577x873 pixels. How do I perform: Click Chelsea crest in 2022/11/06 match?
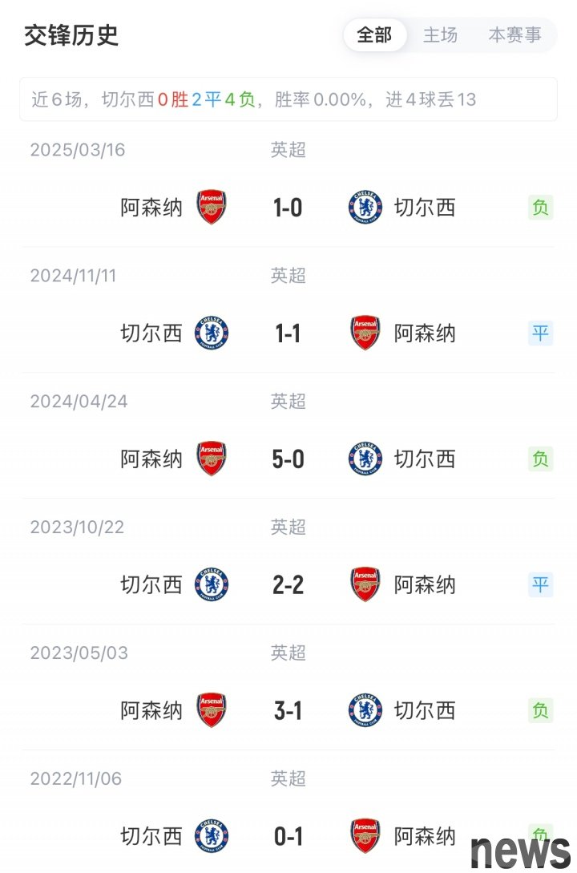212,836
